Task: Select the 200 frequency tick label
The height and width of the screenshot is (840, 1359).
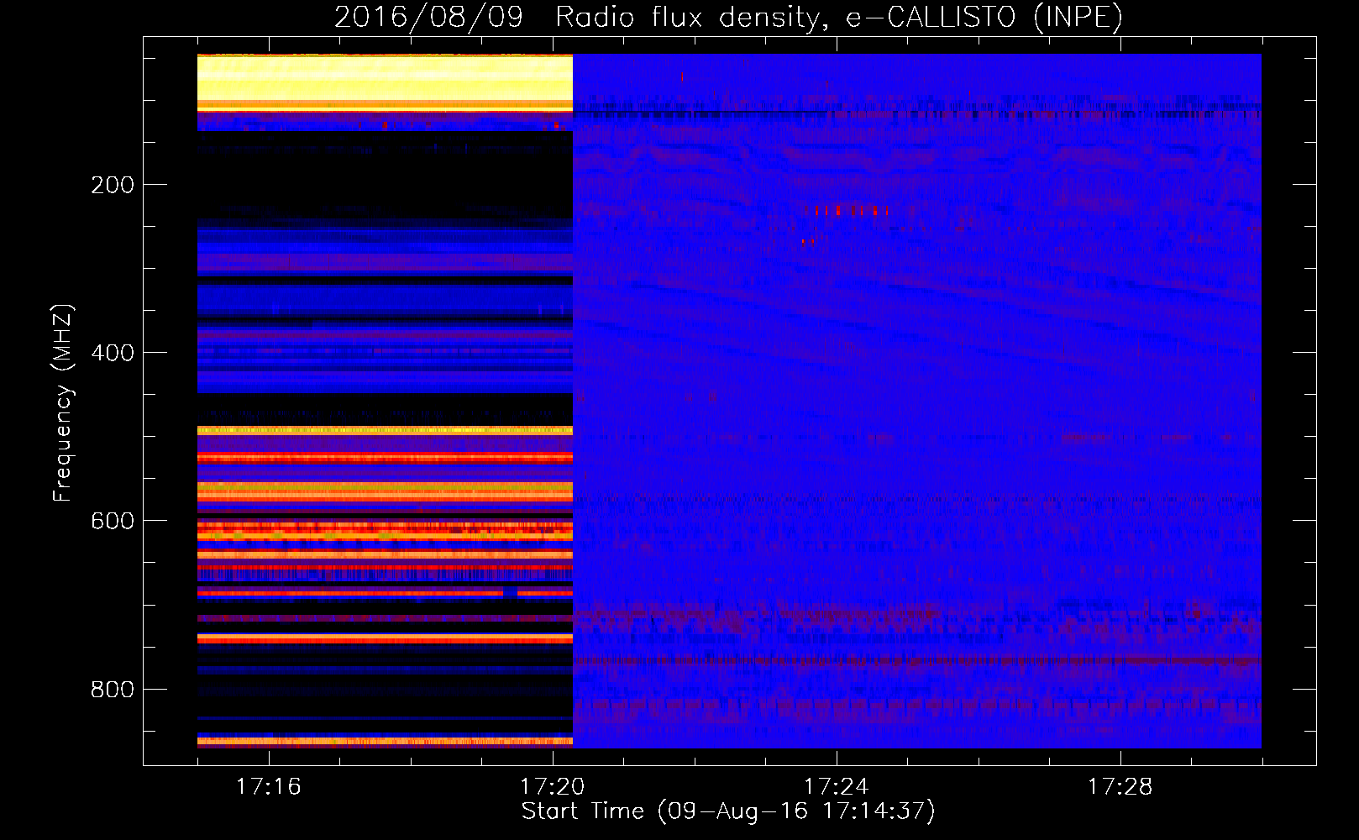Action: click(x=113, y=185)
